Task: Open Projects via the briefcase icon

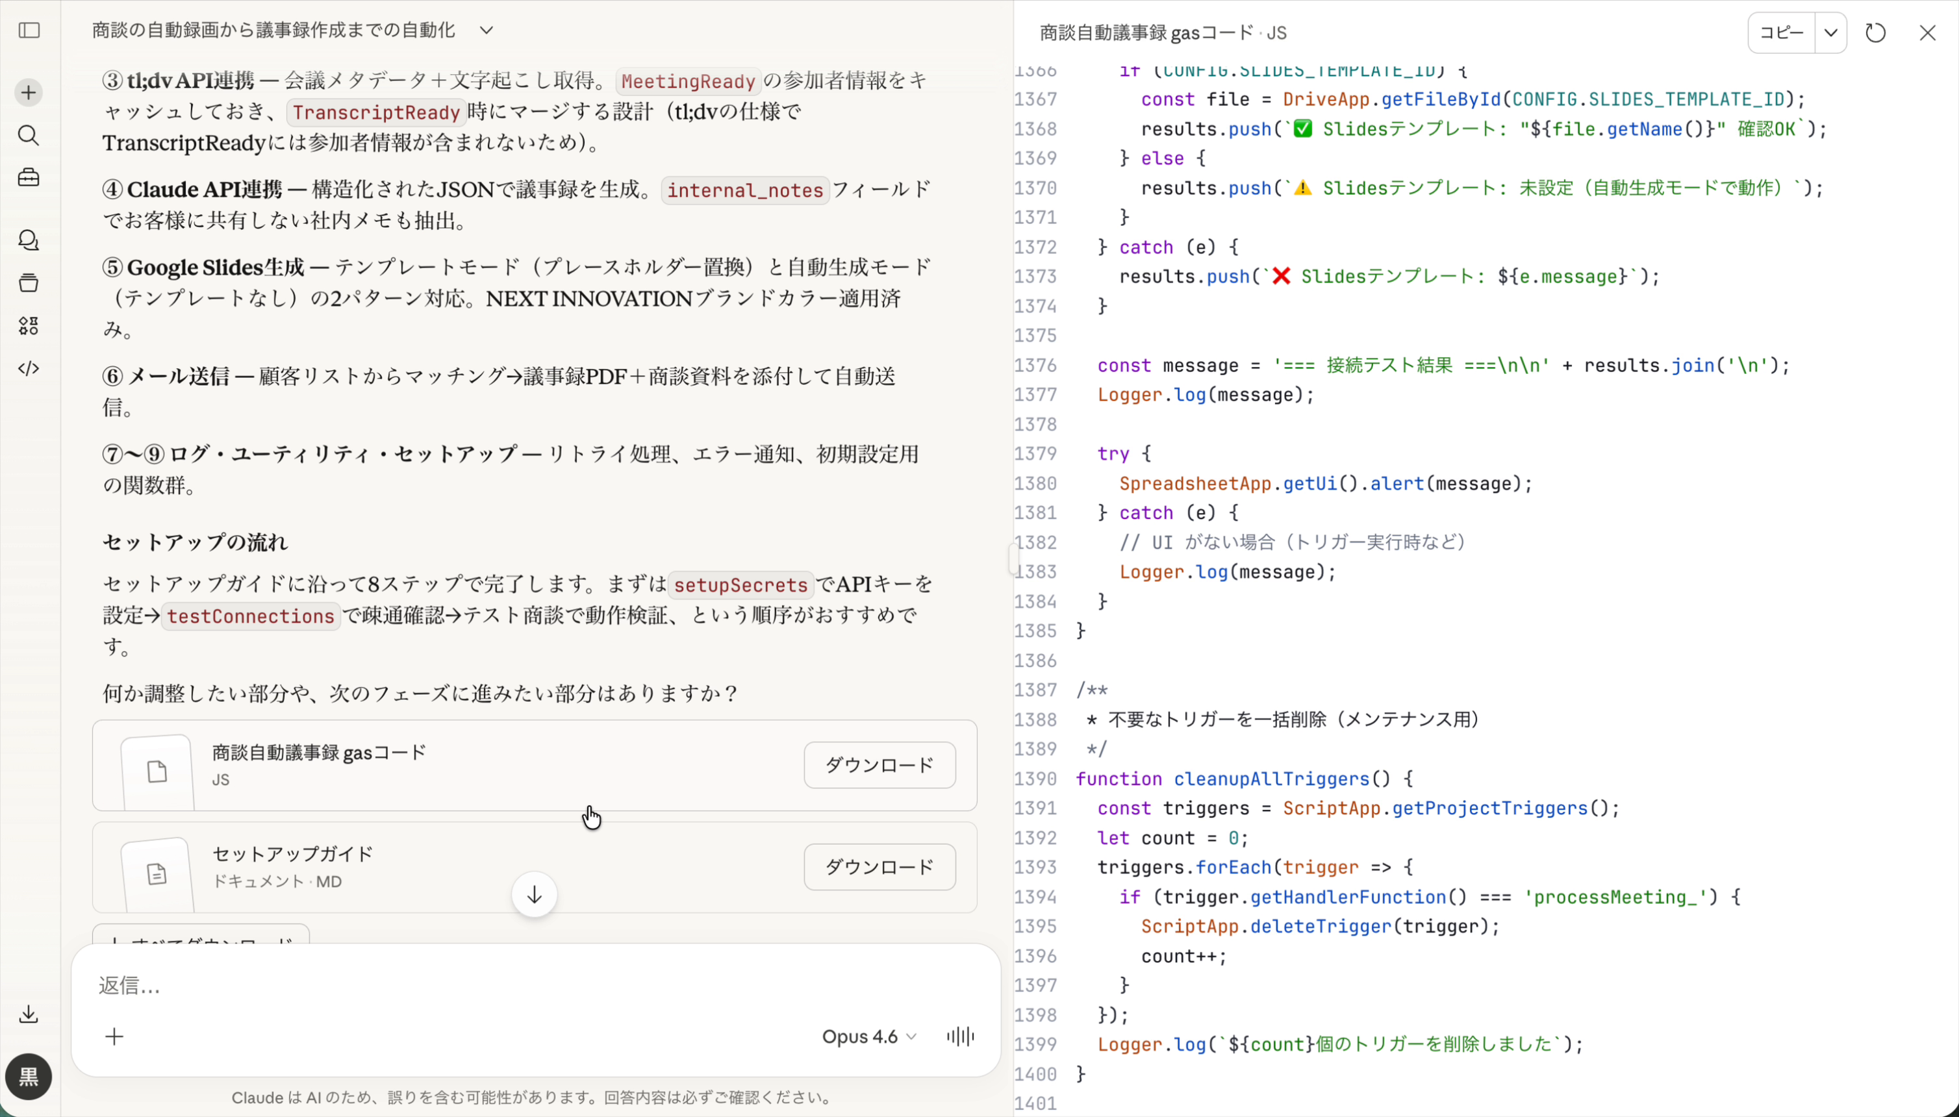Action: point(29,177)
